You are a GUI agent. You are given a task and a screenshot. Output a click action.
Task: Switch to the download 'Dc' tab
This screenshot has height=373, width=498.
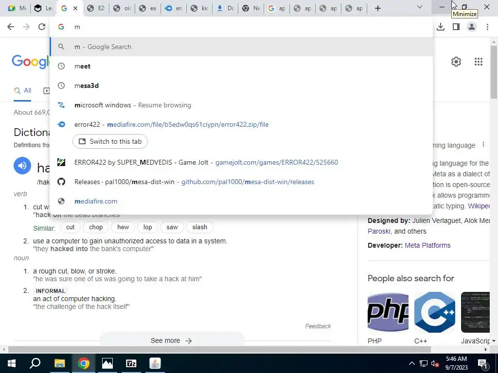tap(226, 8)
